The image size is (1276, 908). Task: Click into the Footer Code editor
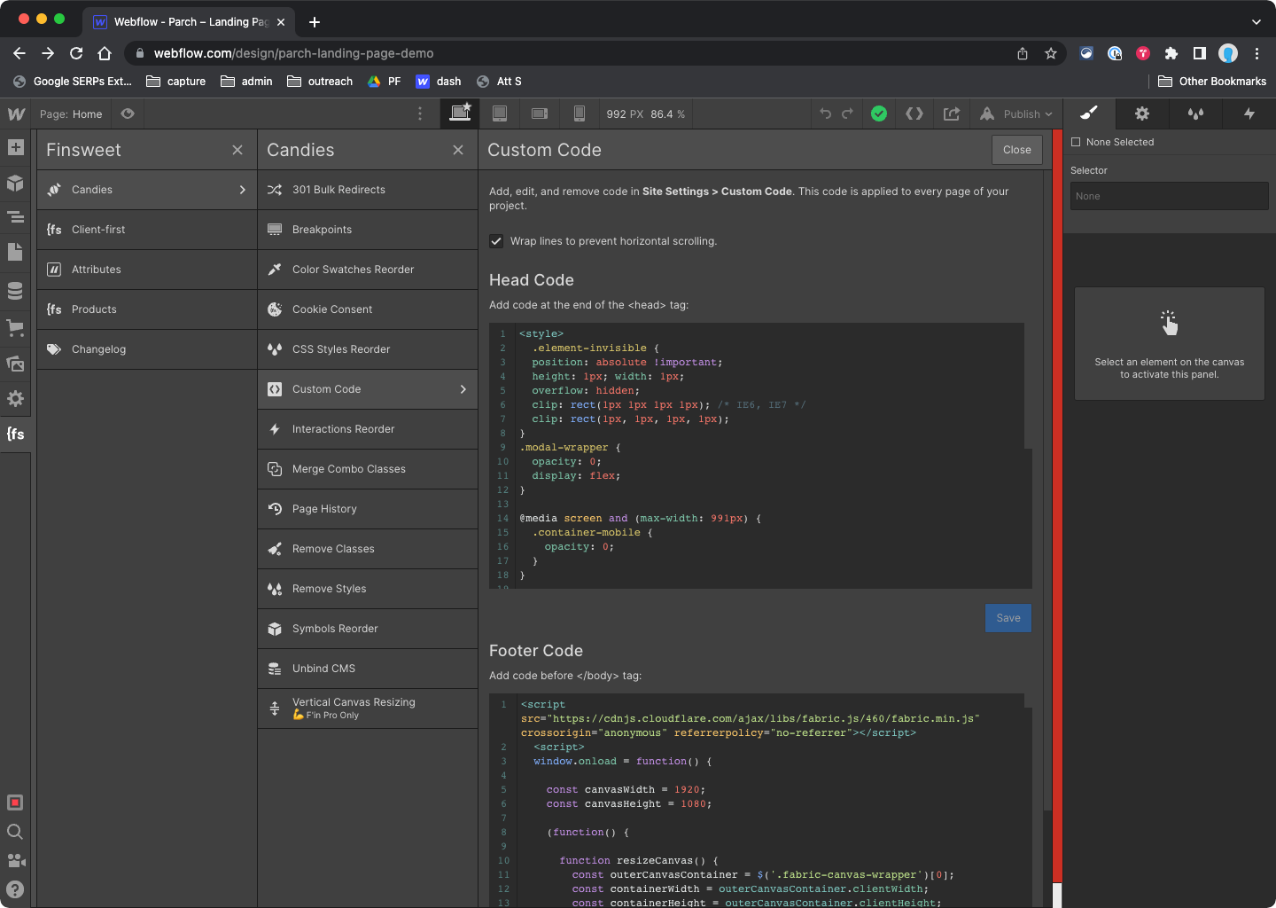pyautogui.click(x=760, y=801)
